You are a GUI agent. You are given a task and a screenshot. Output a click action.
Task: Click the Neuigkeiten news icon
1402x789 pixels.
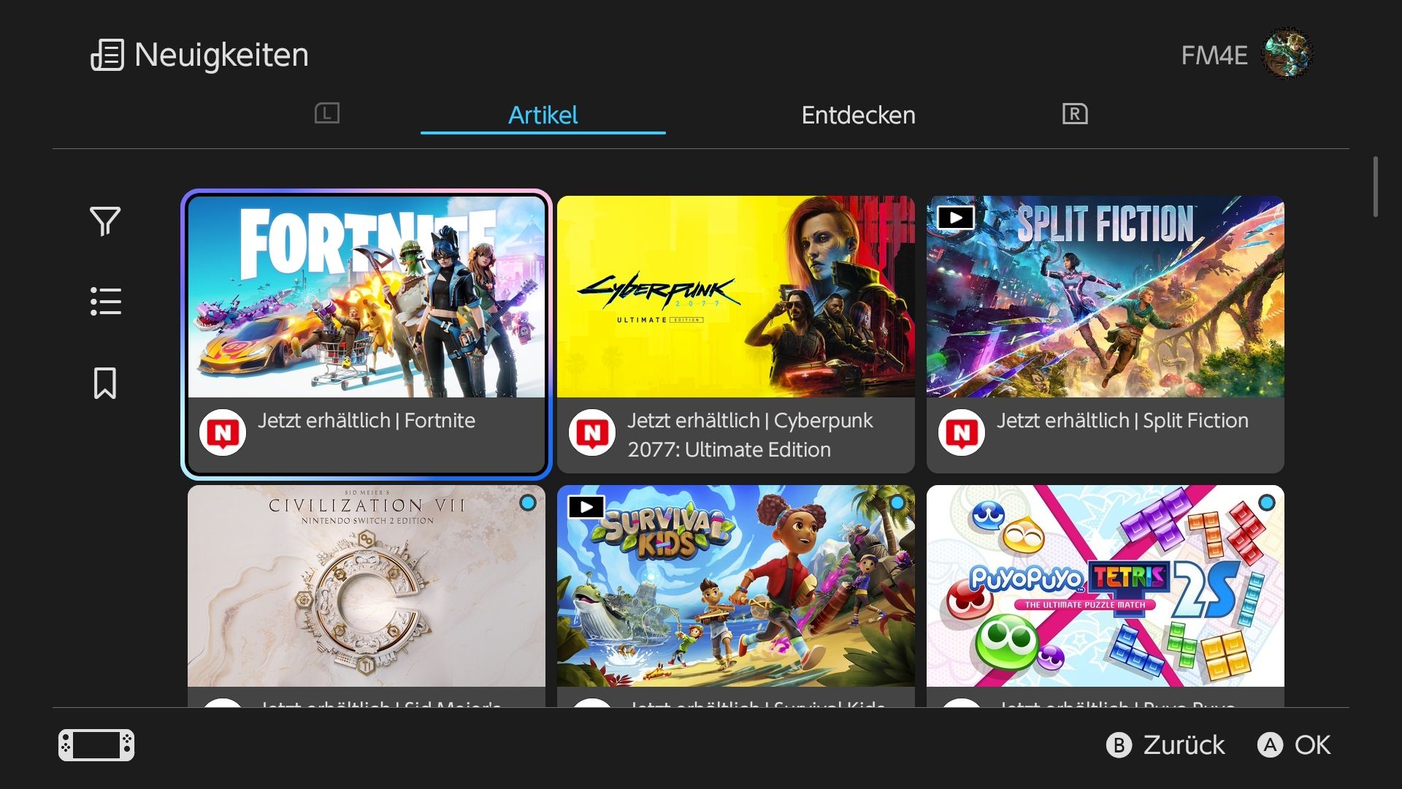click(x=107, y=55)
